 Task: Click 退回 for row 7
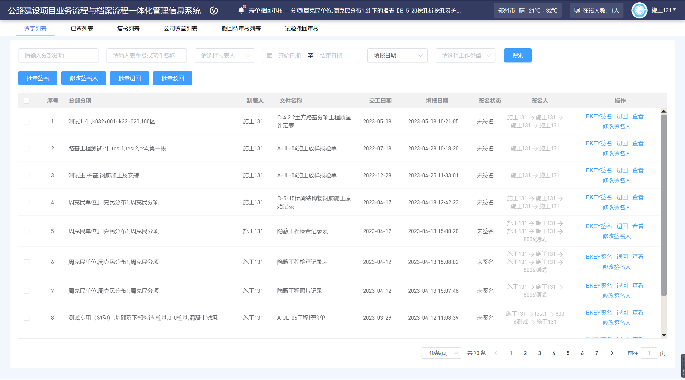click(x=622, y=286)
